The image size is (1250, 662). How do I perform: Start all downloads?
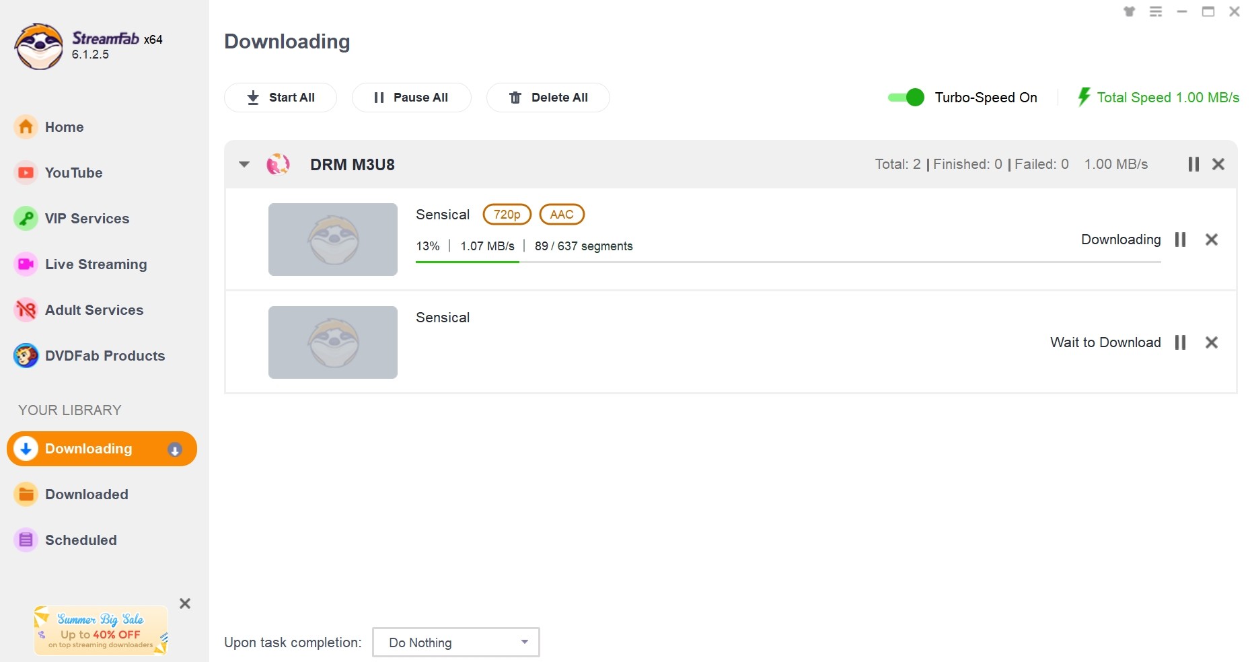[x=281, y=98]
